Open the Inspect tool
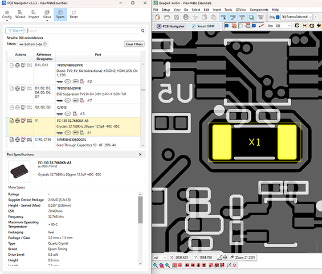Image resolution: width=322 pixels, height=274 pixels. (x=34, y=14)
